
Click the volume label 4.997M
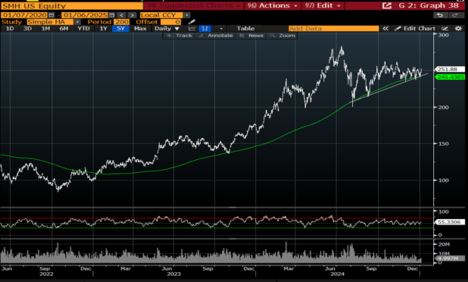pos(450,258)
